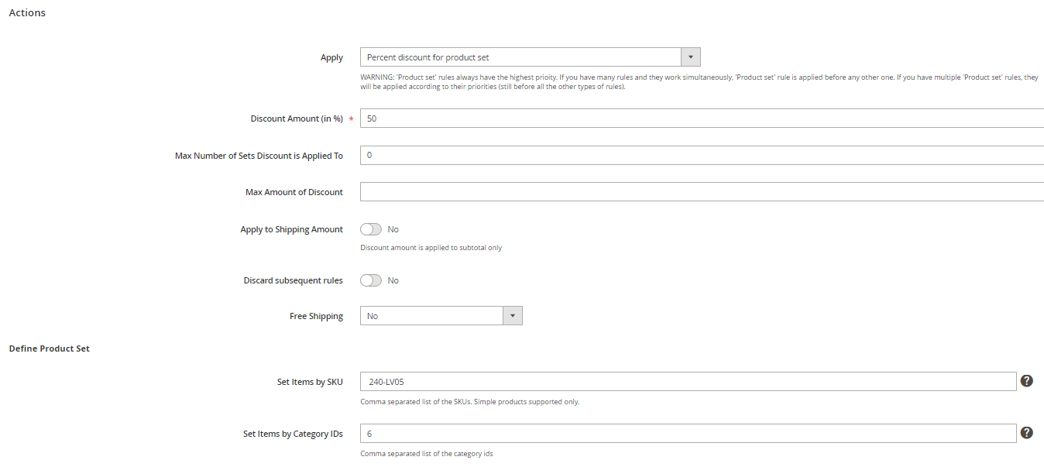
Task: Click the 'Discard subsequent rules' label text
Action: tap(293, 280)
